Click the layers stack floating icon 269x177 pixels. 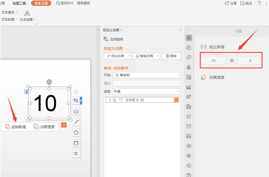click(76, 112)
